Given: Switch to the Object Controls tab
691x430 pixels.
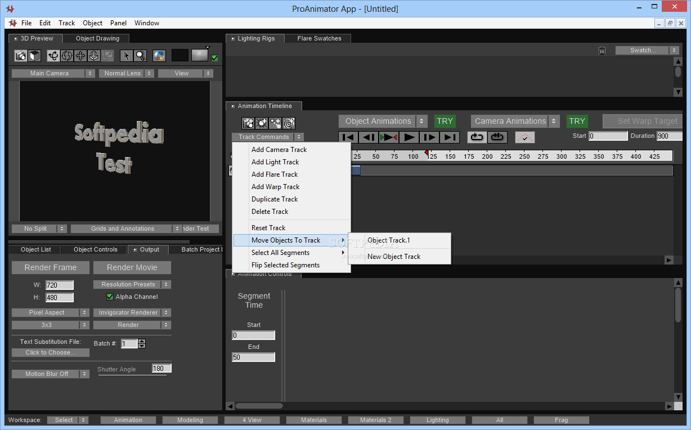Looking at the screenshot, I should pyautogui.click(x=95, y=249).
